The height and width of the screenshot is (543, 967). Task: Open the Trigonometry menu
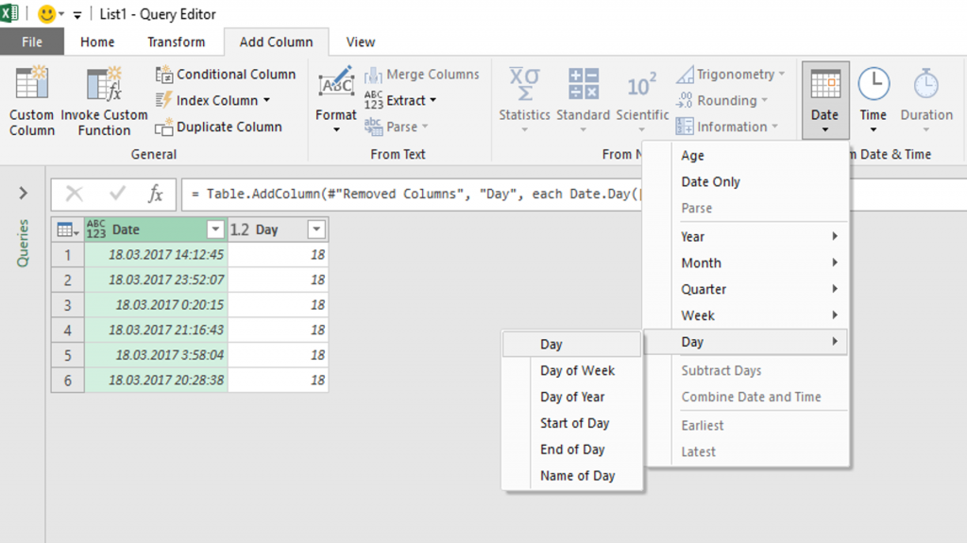730,74
